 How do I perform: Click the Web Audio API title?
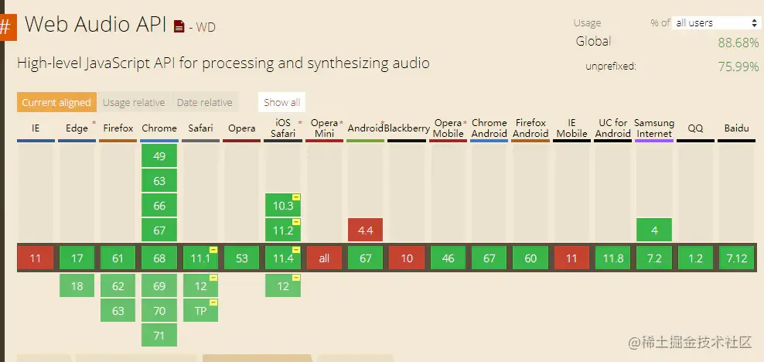click(x=96, y=24)
